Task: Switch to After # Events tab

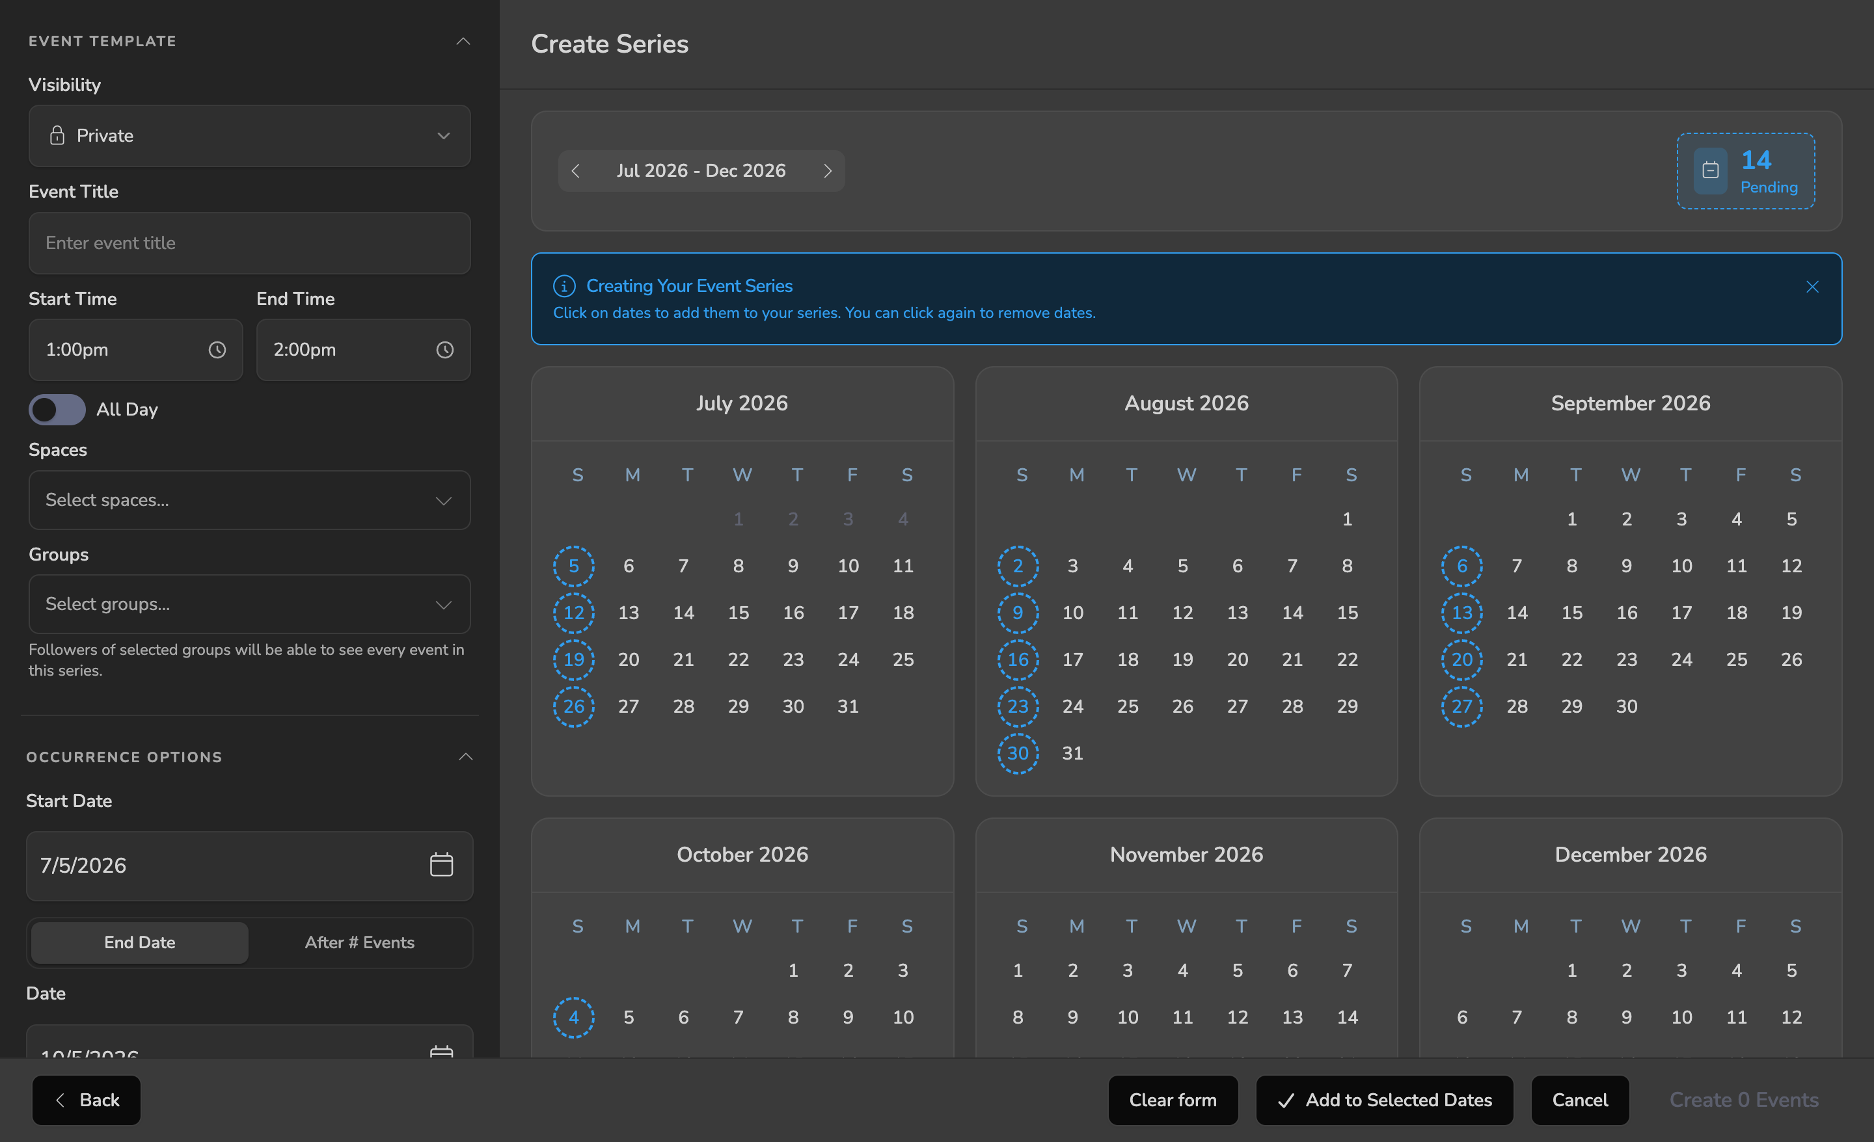Action: [360, 943]
